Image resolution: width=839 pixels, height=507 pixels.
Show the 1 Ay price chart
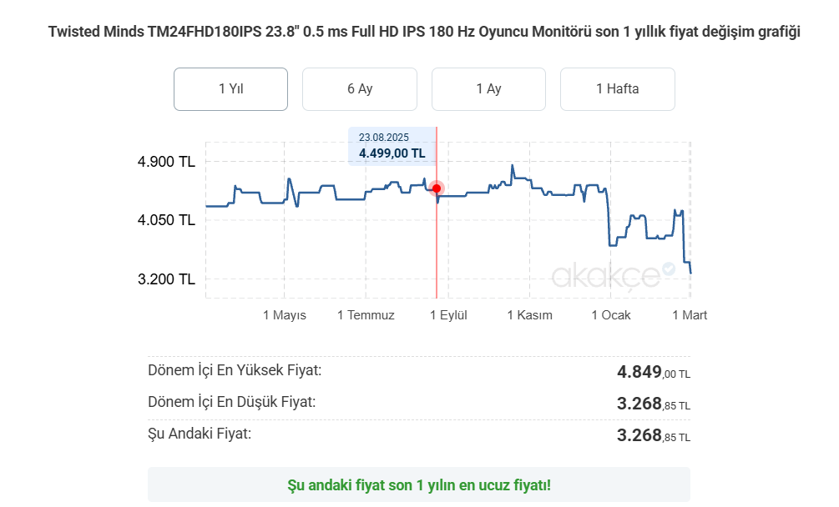(488, 89)
